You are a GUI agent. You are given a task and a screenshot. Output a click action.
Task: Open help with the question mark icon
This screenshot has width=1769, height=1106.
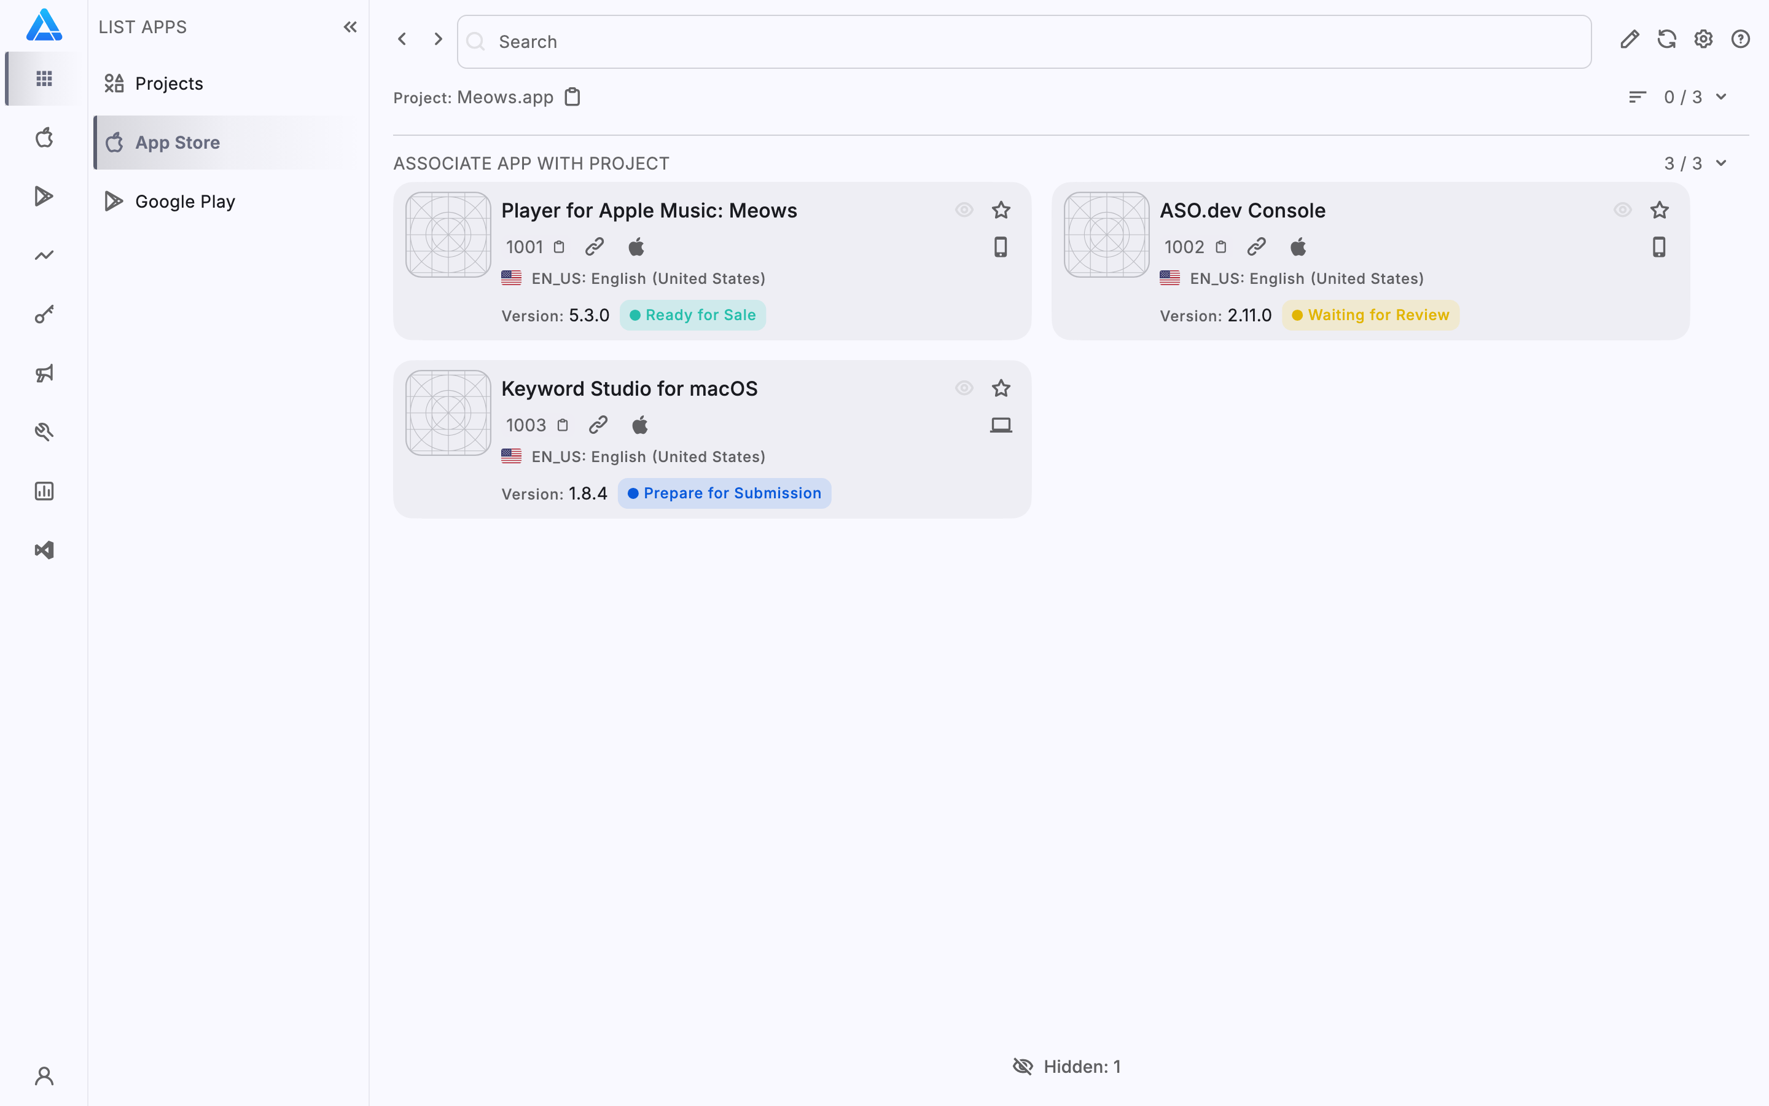pos(1741,39)
